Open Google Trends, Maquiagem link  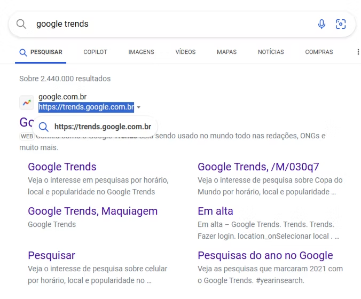click(93, 211)
